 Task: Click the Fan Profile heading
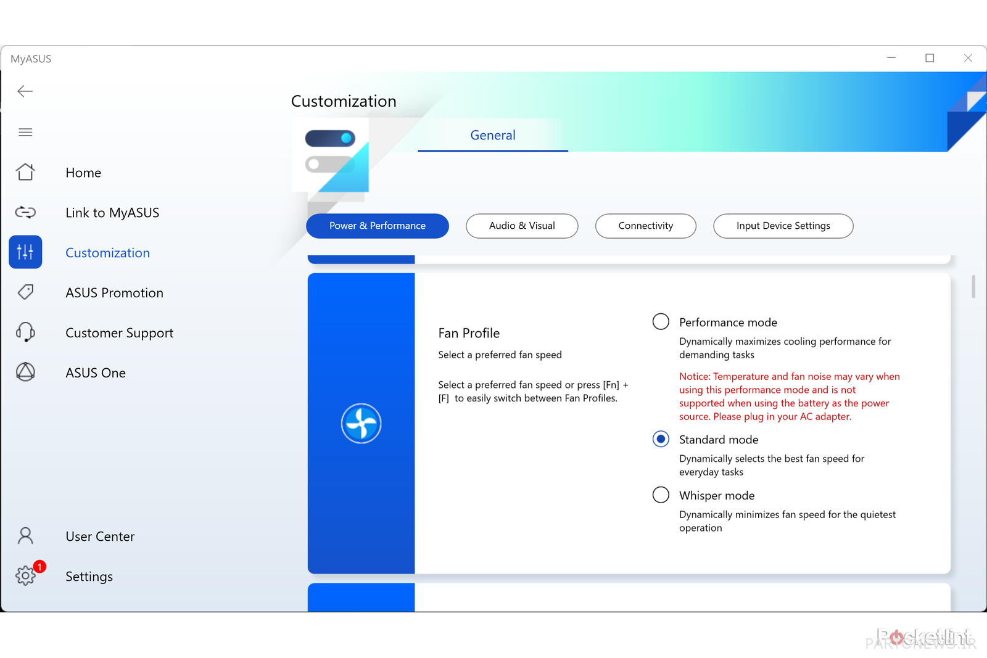point(469,333)
